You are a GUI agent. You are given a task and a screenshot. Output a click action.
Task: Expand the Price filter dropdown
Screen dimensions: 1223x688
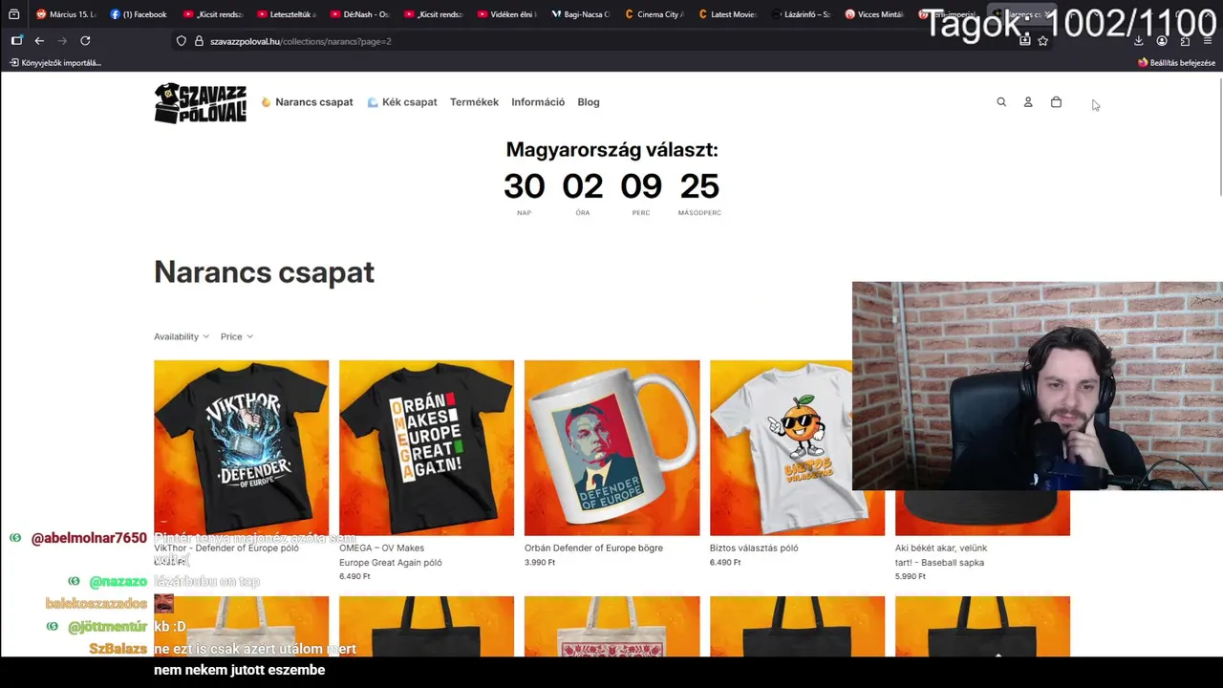(x=236, y=336)
